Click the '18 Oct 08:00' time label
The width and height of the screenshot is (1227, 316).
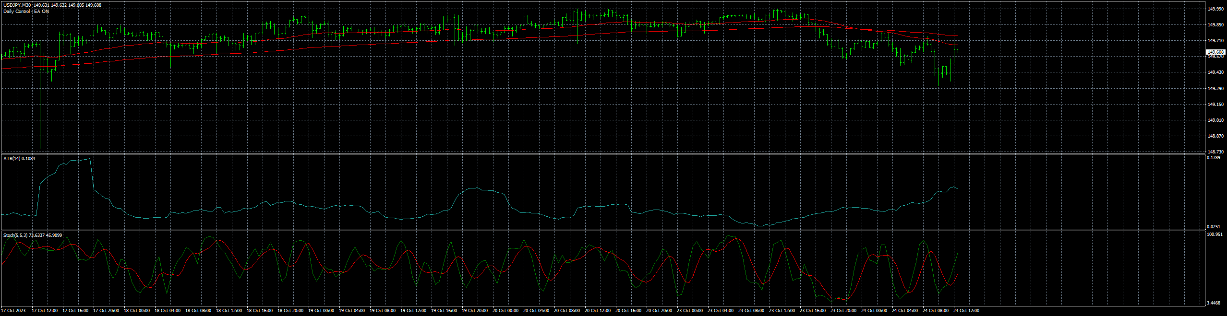(198, 311)
